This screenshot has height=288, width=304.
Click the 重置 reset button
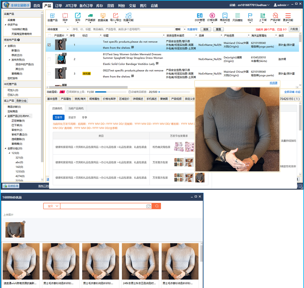218,29
